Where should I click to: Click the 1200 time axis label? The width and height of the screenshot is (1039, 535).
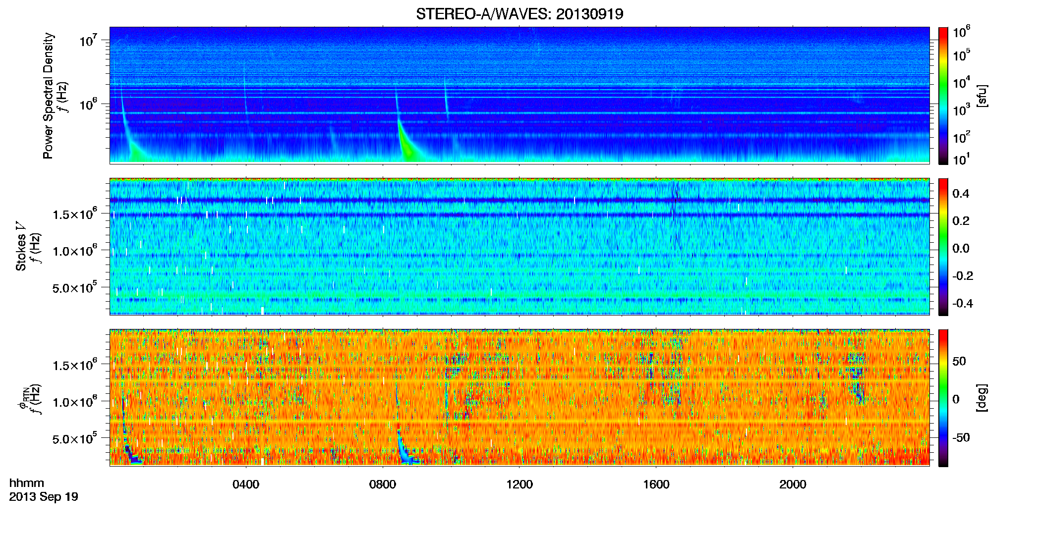click(x=519, y=484)
